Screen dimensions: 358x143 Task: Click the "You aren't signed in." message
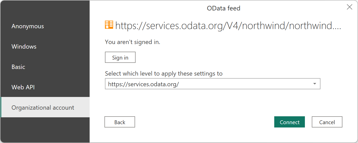pyautogui.click(x=133, y=42)
